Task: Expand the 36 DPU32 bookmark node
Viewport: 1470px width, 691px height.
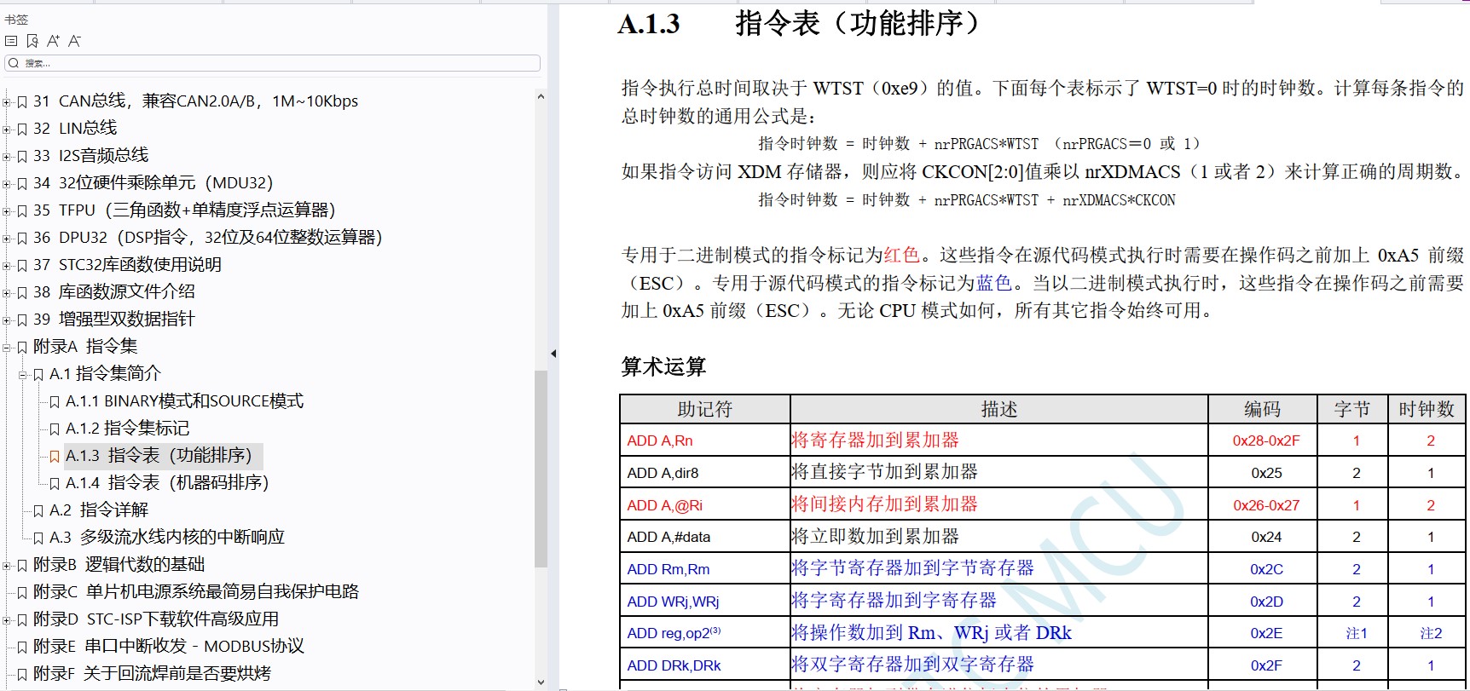Action: (7, 239)
